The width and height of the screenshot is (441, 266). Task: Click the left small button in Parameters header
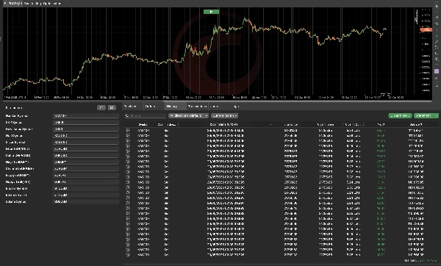(101, 107)
